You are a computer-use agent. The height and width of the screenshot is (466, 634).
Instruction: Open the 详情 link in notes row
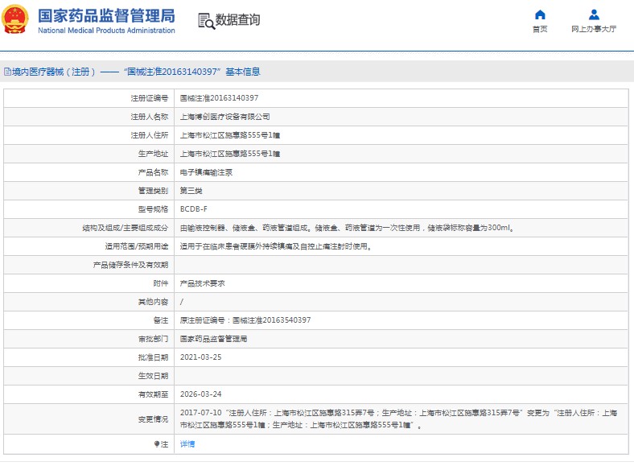tap(187, 444)
